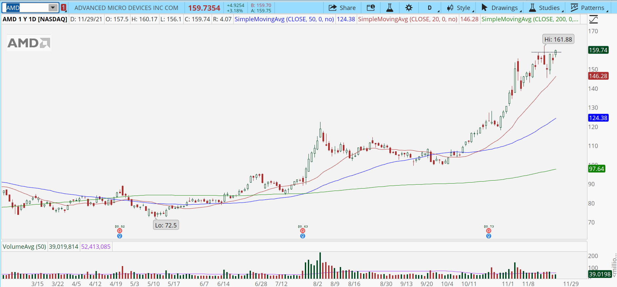The image size is (617, 287).
Task: Click the late-July blue lightbulb event icon
Action: [x=303, y=236]
